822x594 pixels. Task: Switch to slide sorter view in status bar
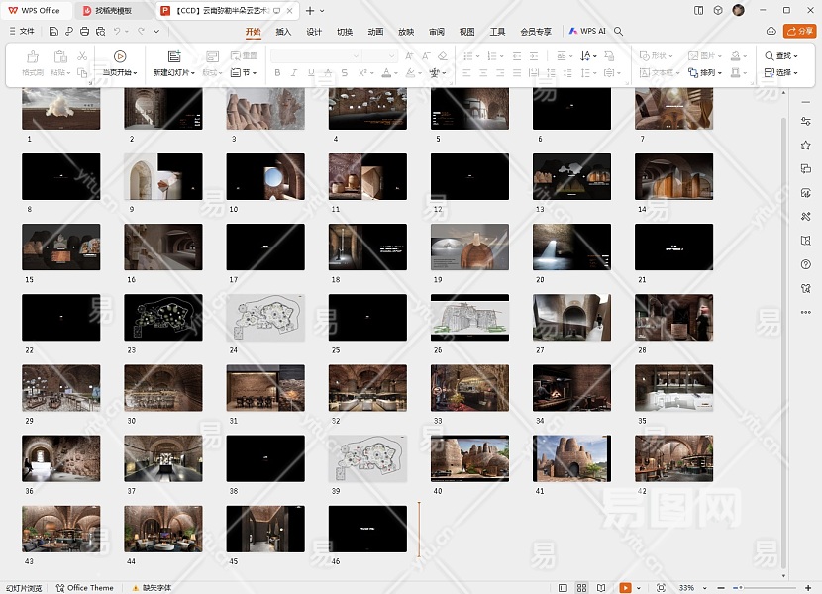[x=582, y=588]
